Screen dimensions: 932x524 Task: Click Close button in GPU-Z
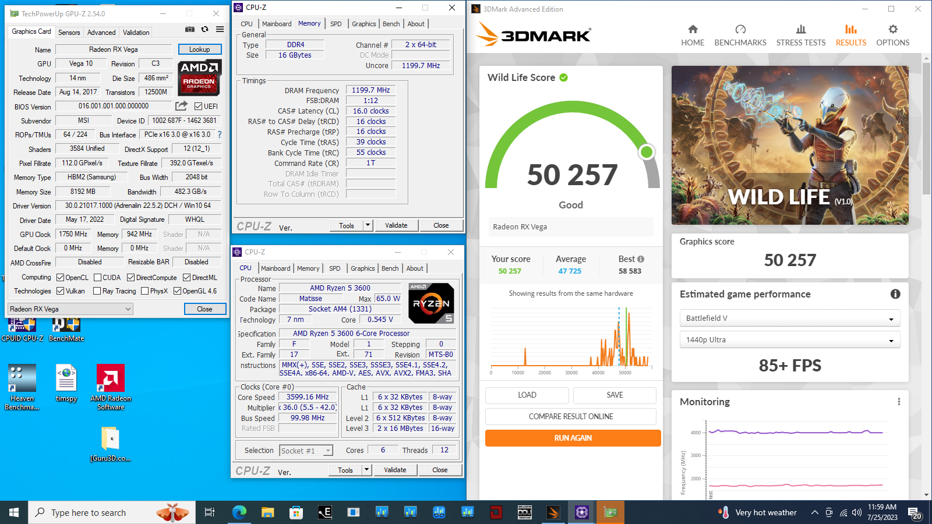205,309
